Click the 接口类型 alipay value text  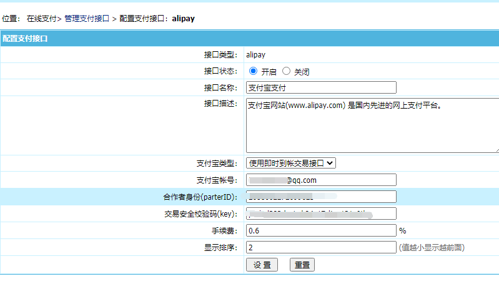tap(255, 55)
